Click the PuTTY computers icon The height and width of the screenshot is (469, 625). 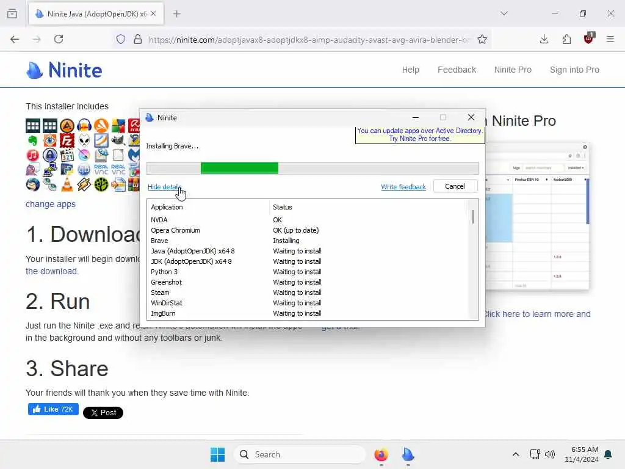(x=50, y=170)
